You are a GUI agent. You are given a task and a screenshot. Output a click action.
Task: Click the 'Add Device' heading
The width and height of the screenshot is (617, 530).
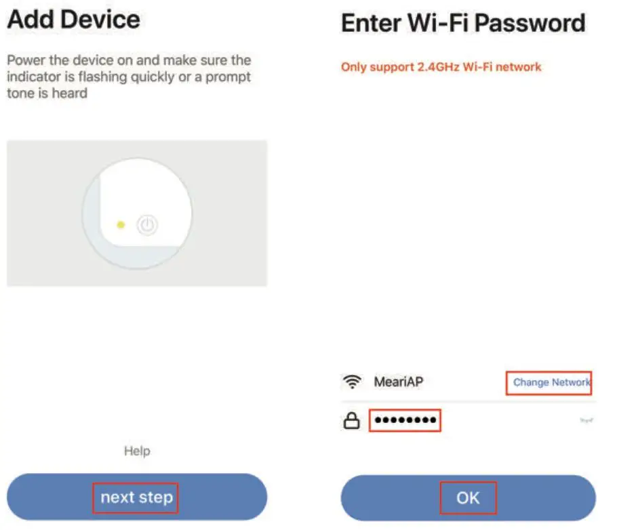tap(73, 20)
